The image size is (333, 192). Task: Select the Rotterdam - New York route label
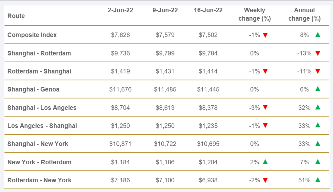pos(39,180)
